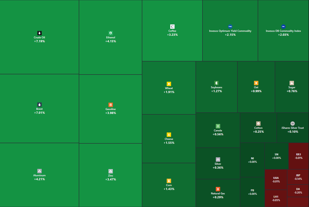Open the red DA -0.20% tile
Screen dimensions: 309x207
point(298,191)
